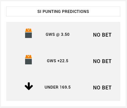Click the GWS jersey icon beside +22.5 line
Image resolution: width=127 pixels, height=108 pixels.
[x=28, y=60]
